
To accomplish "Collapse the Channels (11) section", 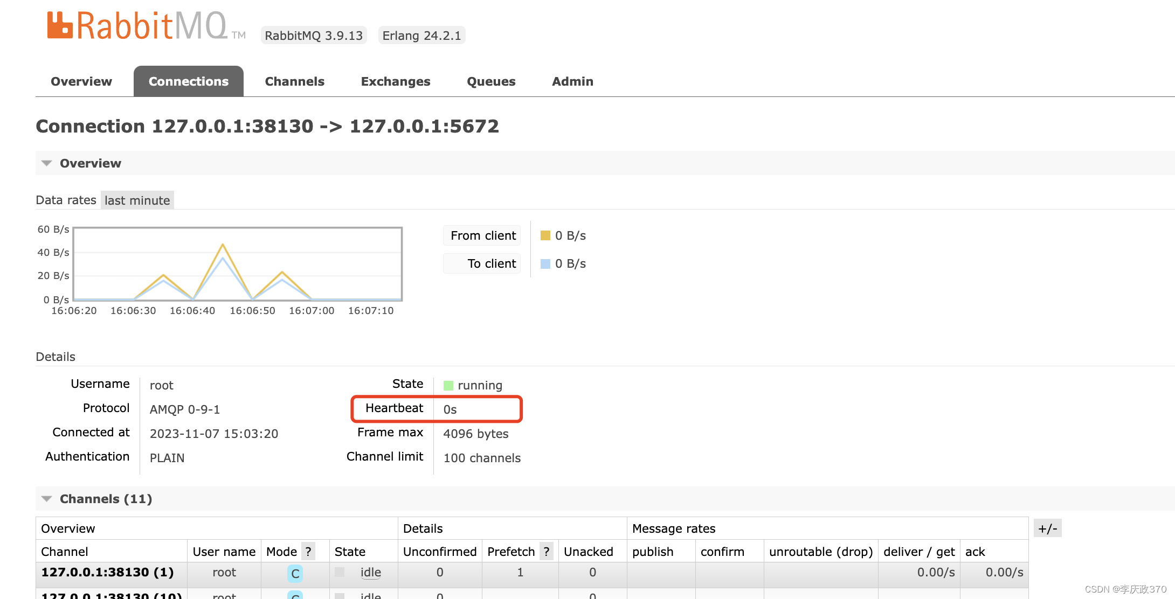I will (46, 499).
